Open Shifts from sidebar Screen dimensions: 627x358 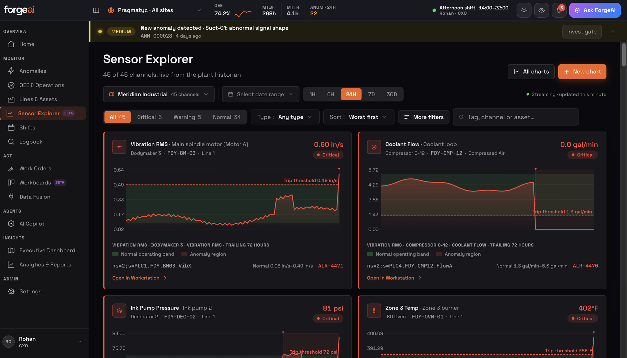(x=43, y=128)
